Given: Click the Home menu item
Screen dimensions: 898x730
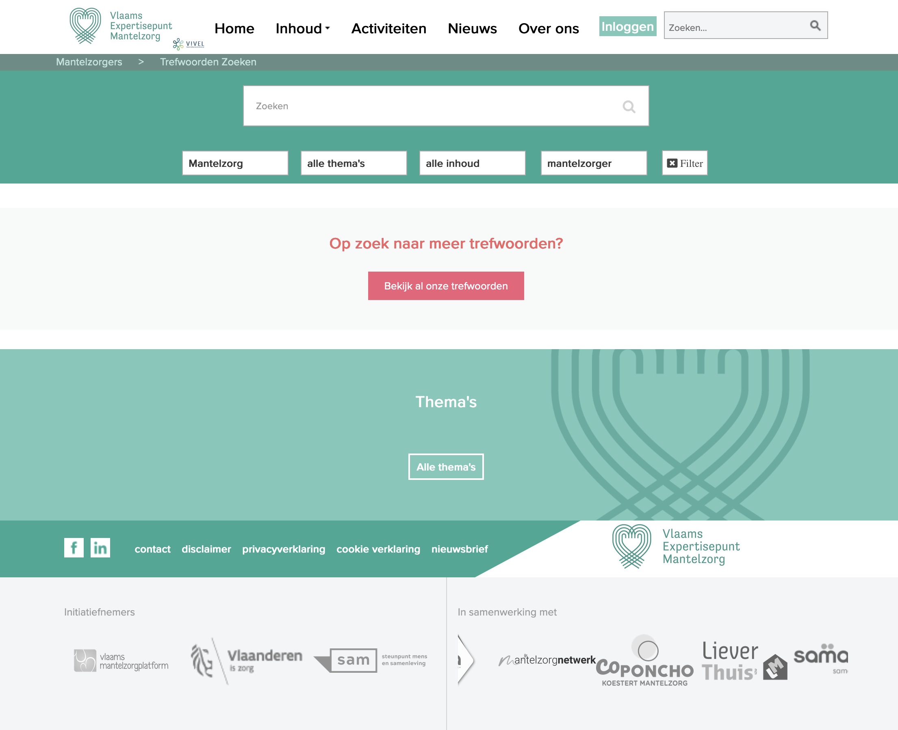Looking at the screenshot, I should 235,28.
